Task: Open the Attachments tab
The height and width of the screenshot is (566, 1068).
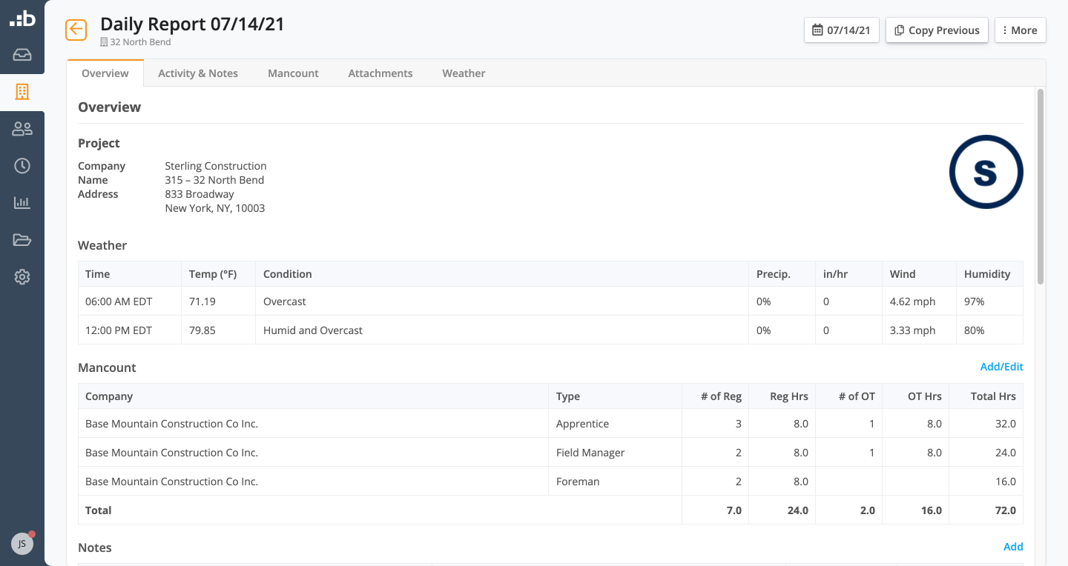Action: 380,73
